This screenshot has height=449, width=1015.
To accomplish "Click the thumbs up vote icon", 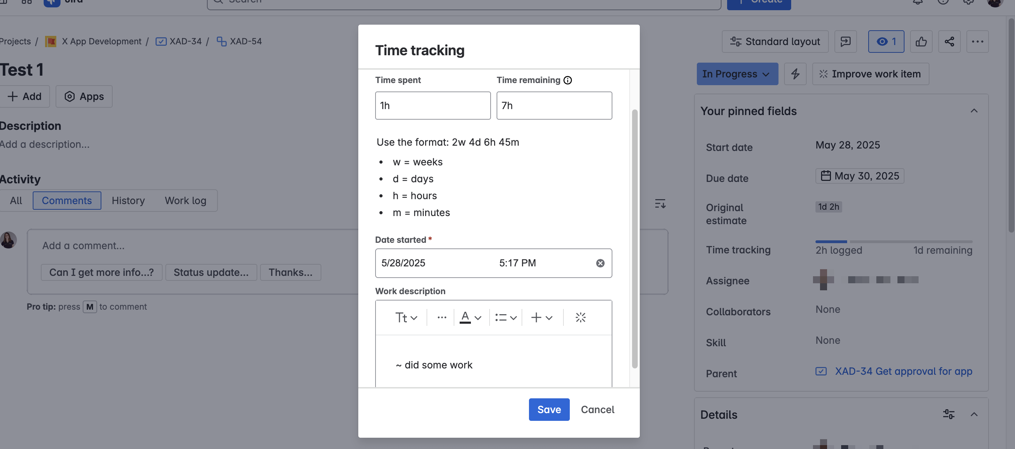I will [921, 42].
